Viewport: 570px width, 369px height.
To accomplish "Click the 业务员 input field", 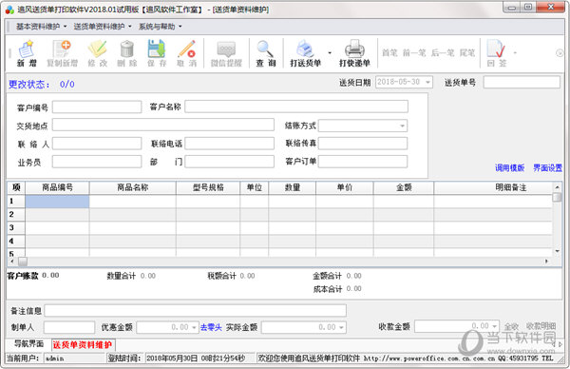I will [97, 162].
